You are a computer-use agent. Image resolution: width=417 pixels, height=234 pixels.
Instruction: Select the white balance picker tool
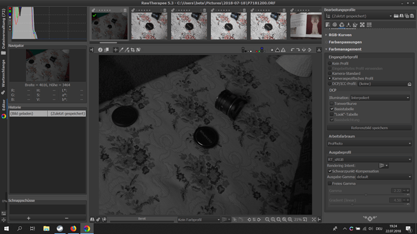[x=121, y=50]
